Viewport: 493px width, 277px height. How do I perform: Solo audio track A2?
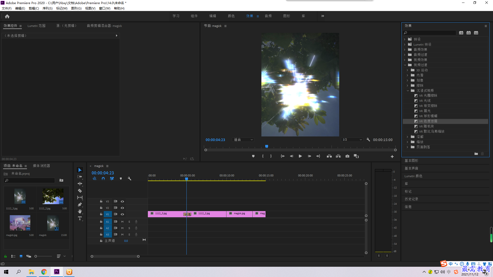(x=129, y=228)
